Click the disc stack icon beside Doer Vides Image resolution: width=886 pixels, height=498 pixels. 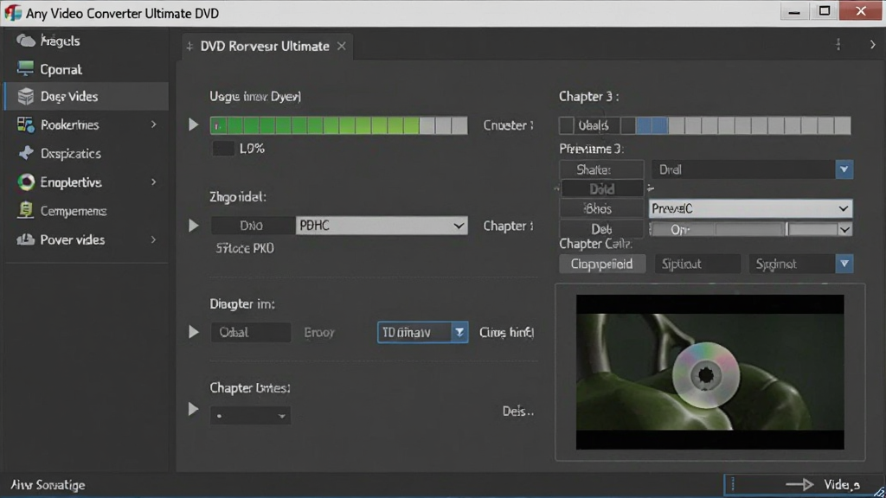[x=25, y=97]
